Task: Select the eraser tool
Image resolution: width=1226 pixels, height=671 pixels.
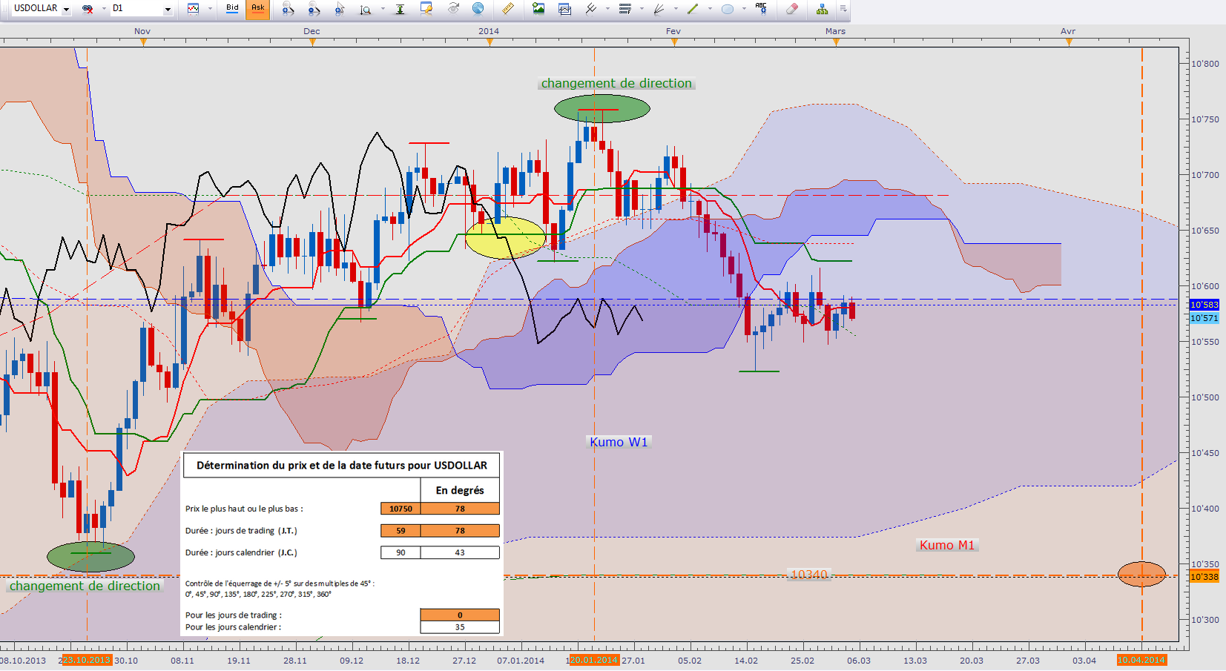Action: (792, 9)
